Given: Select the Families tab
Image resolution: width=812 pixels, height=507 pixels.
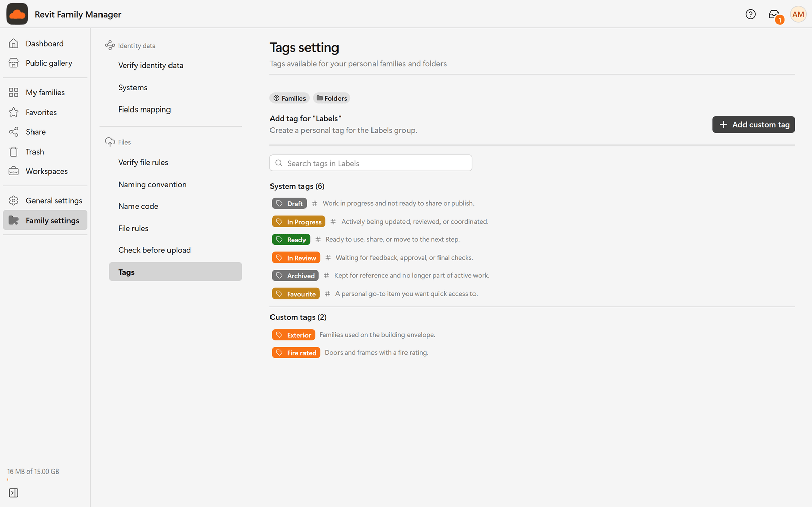Looking at the screenshot, I should (289, 98).
